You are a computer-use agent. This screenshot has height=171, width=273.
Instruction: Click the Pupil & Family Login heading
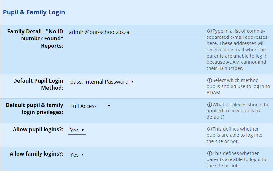tap(34, 12)
